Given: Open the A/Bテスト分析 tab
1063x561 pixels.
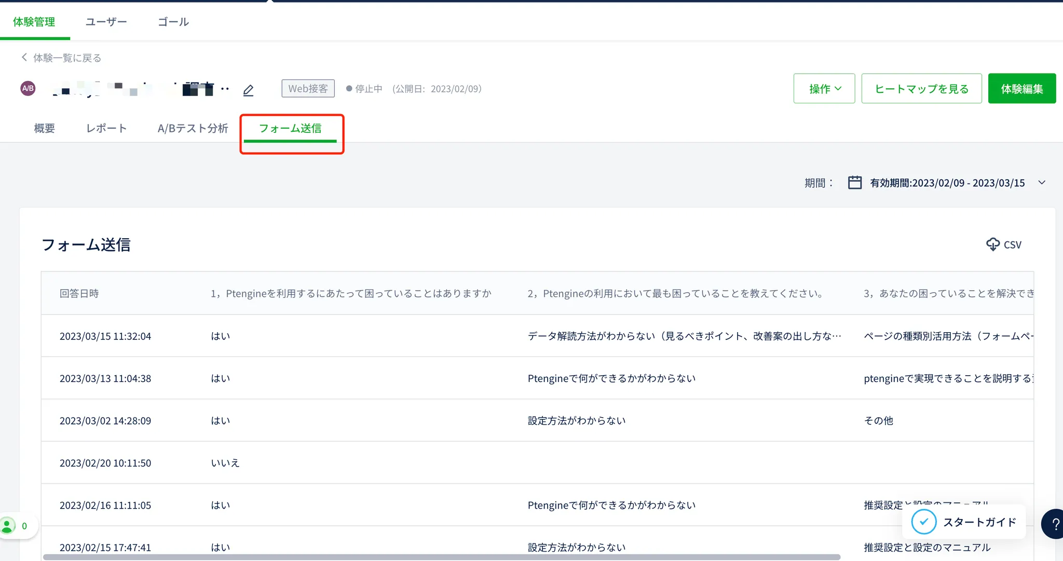Looking at the screenshot, I should (193, 128).
